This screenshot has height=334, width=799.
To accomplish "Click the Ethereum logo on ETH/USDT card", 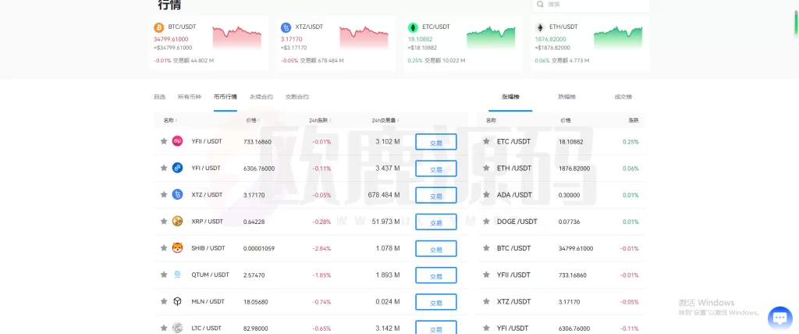I will coord(540,27).
